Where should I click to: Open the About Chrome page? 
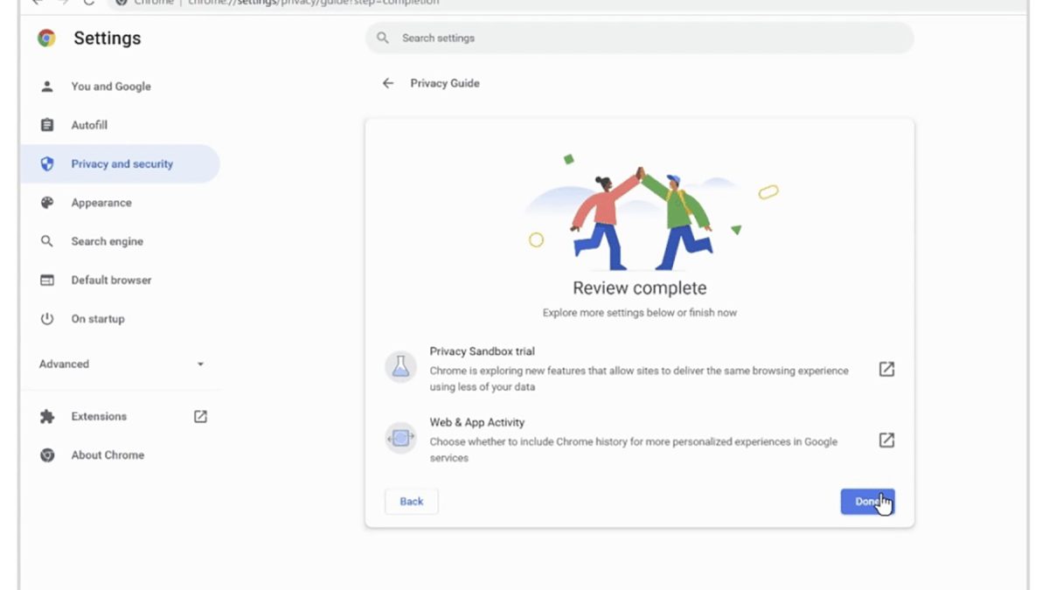(x=108, y=455)
